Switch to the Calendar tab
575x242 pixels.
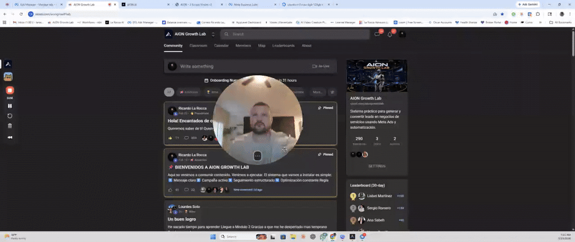pyautogui.click(x=221, y=46)
